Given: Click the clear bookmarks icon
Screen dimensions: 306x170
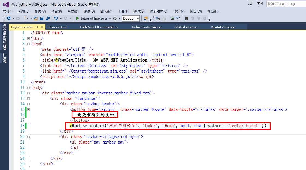Looking at the screenshot, I should (x=204, y=18).
